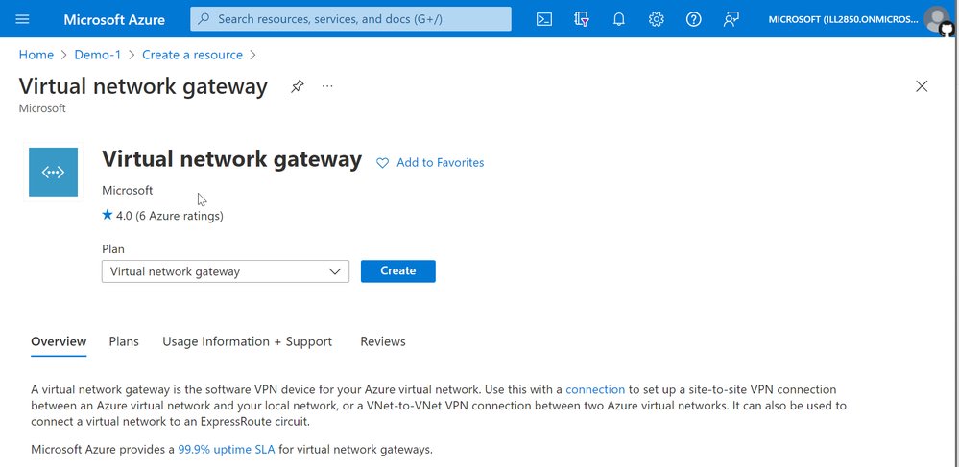
Task: Open the Directories and subscriptions filter icon
Action: point(581,19)
